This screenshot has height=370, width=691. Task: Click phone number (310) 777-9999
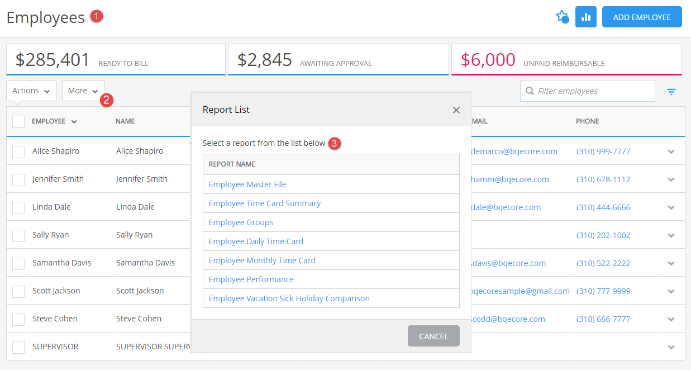[x=603, y=291]
